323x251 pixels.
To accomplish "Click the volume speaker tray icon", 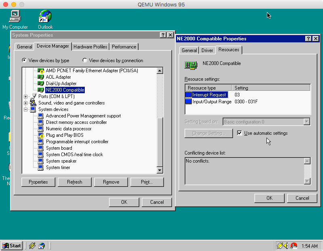I will point(286,246).
